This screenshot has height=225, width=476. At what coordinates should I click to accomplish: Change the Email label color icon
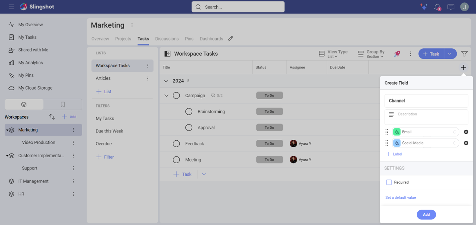coord(397,132)
